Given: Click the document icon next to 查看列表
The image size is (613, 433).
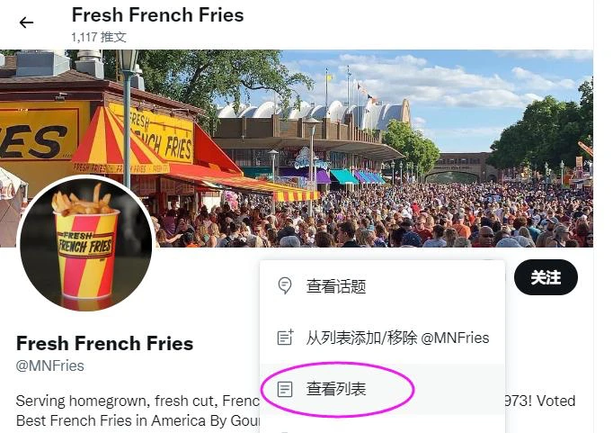Looking at the screenshot, I should (285, 389).
